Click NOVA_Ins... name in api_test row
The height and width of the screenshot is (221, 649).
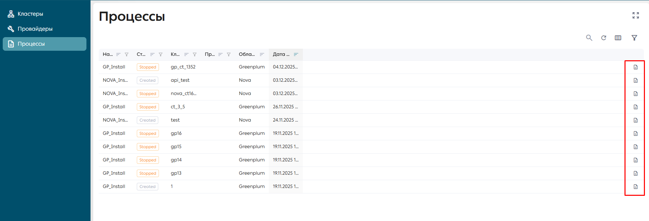(115, 80)
